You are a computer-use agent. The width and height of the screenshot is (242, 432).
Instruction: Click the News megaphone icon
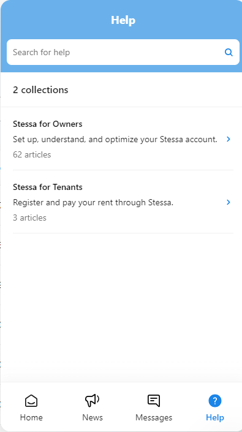(x=93, y=401)
